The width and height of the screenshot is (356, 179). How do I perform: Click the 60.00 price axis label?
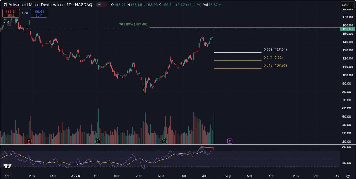(x=347, y=108)
